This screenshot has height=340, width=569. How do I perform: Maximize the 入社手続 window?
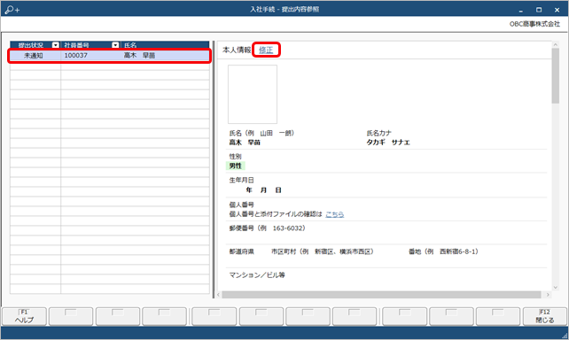(539, 10)
